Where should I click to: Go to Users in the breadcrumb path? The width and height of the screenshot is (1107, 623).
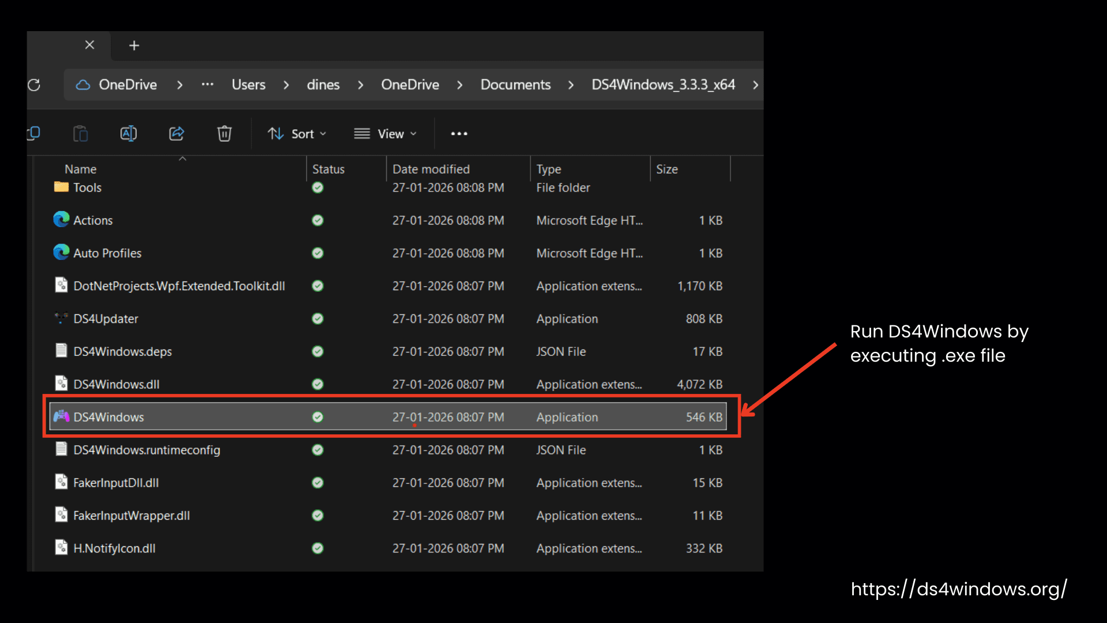click(x=248, y=85)
